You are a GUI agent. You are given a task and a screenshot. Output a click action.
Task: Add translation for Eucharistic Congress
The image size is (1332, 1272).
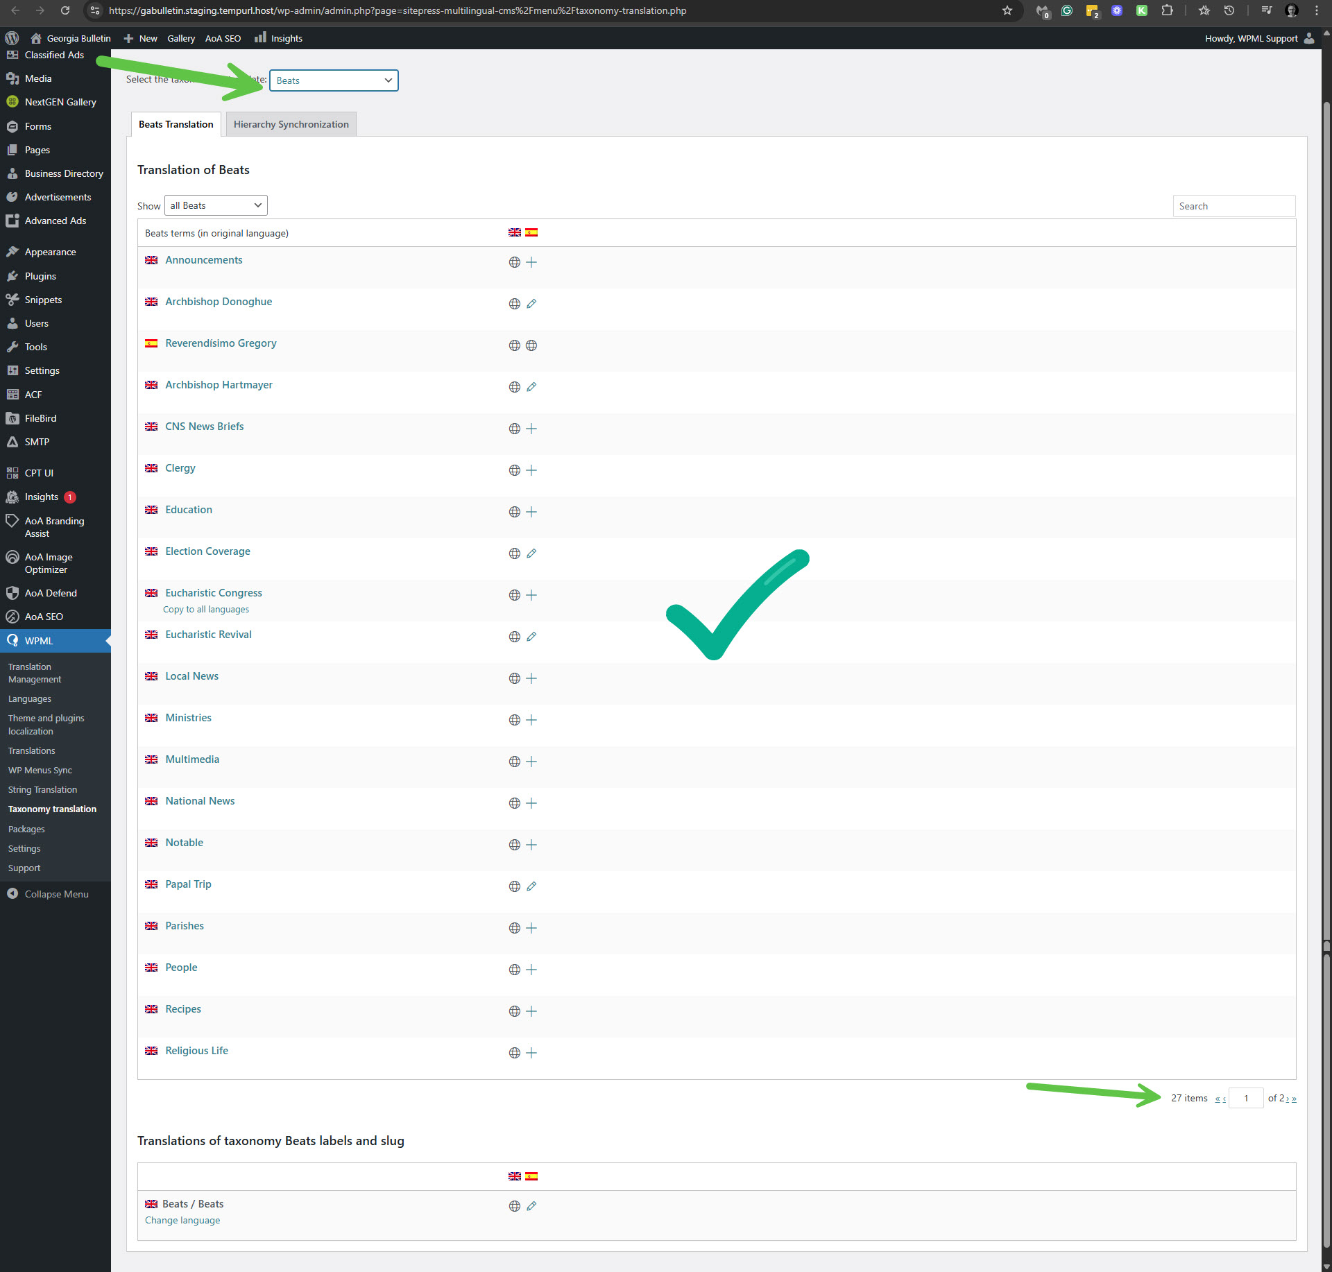click(531, 595)
